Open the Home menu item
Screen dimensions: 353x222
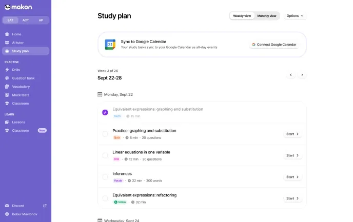click(x=26, y=34)
